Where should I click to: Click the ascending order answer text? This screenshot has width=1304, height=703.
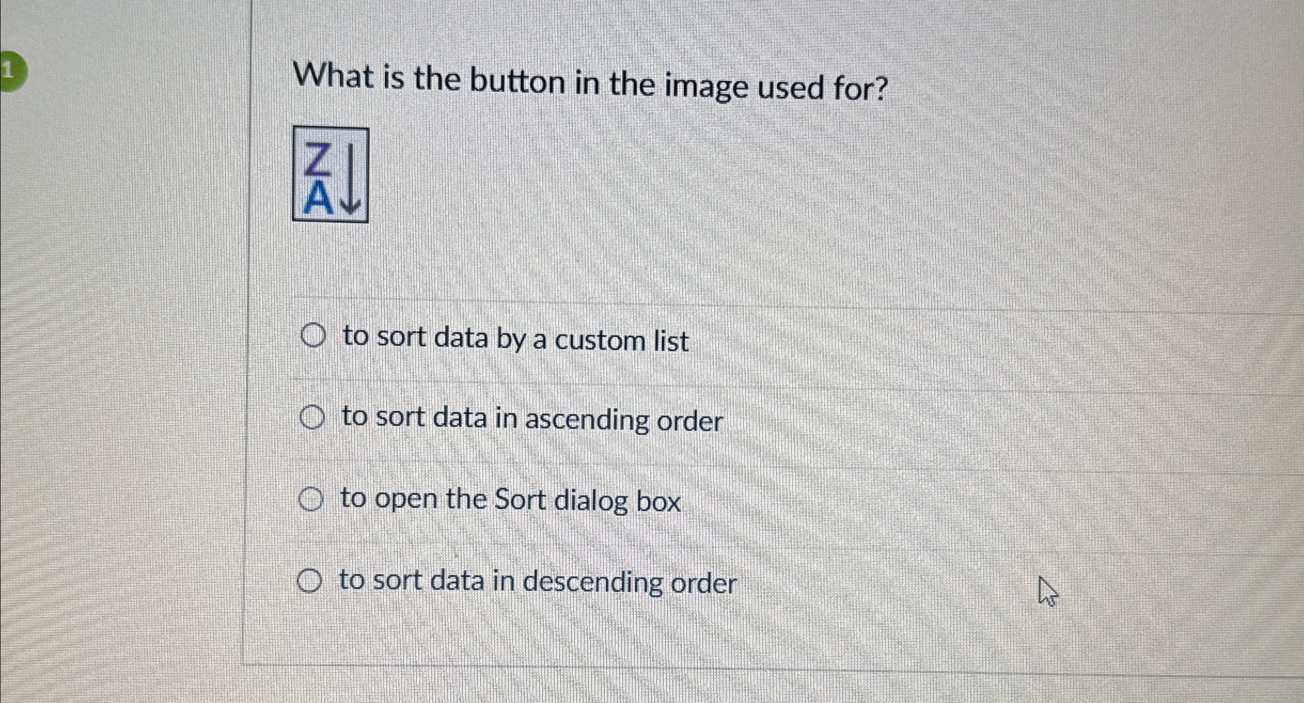(533, 420)
